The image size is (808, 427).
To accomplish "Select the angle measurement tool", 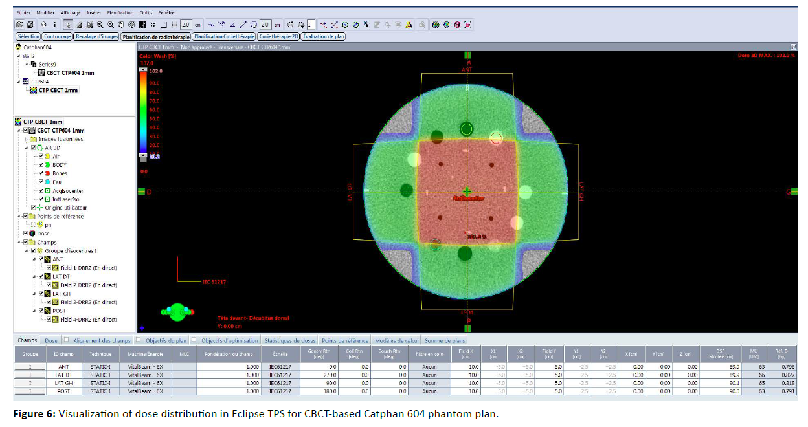I will [x=232, y=25].
